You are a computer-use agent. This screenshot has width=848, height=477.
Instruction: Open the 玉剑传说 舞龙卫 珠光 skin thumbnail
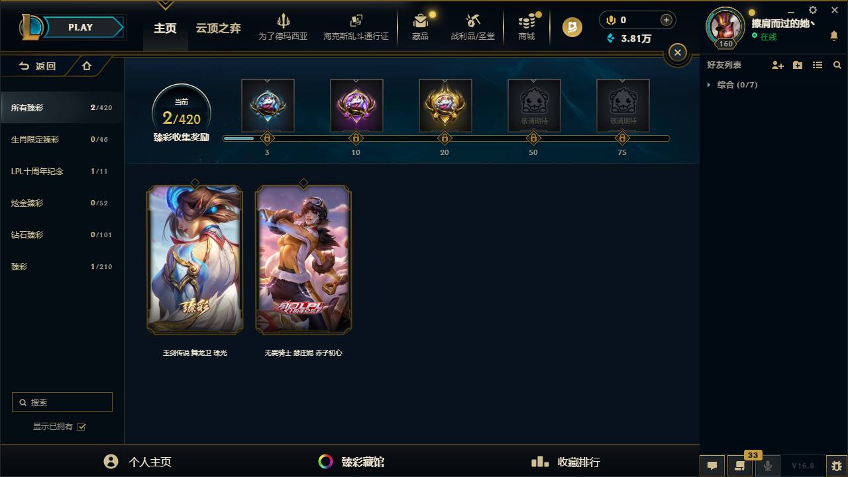click(195, 259)
